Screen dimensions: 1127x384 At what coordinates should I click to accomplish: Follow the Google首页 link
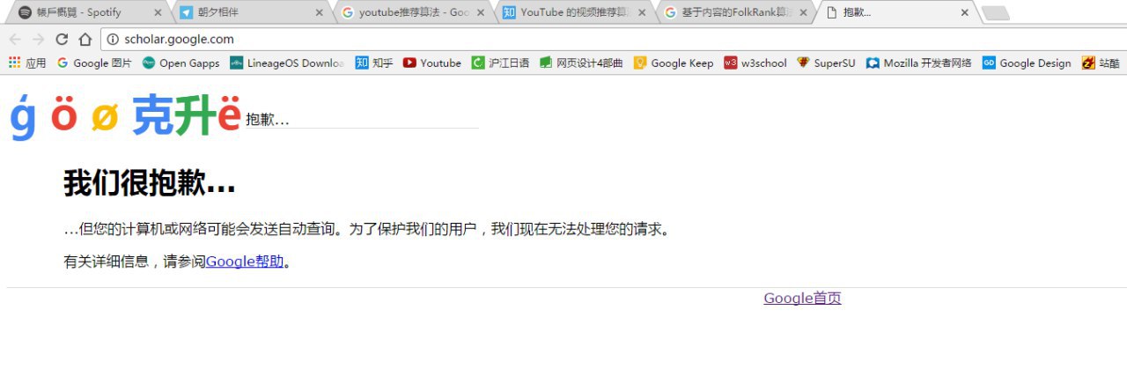[x=802, y=298]
